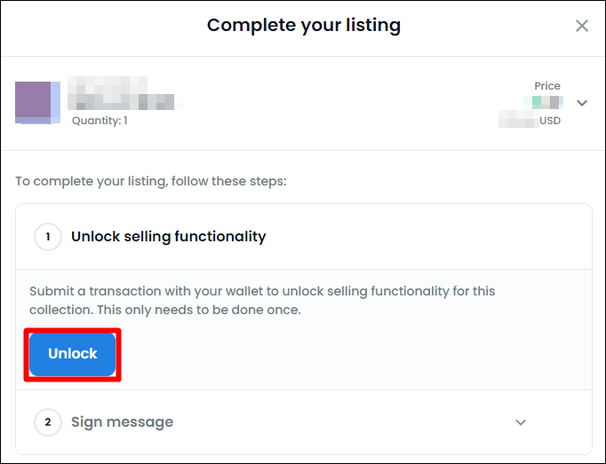Select the step 2 number circle

48,422
